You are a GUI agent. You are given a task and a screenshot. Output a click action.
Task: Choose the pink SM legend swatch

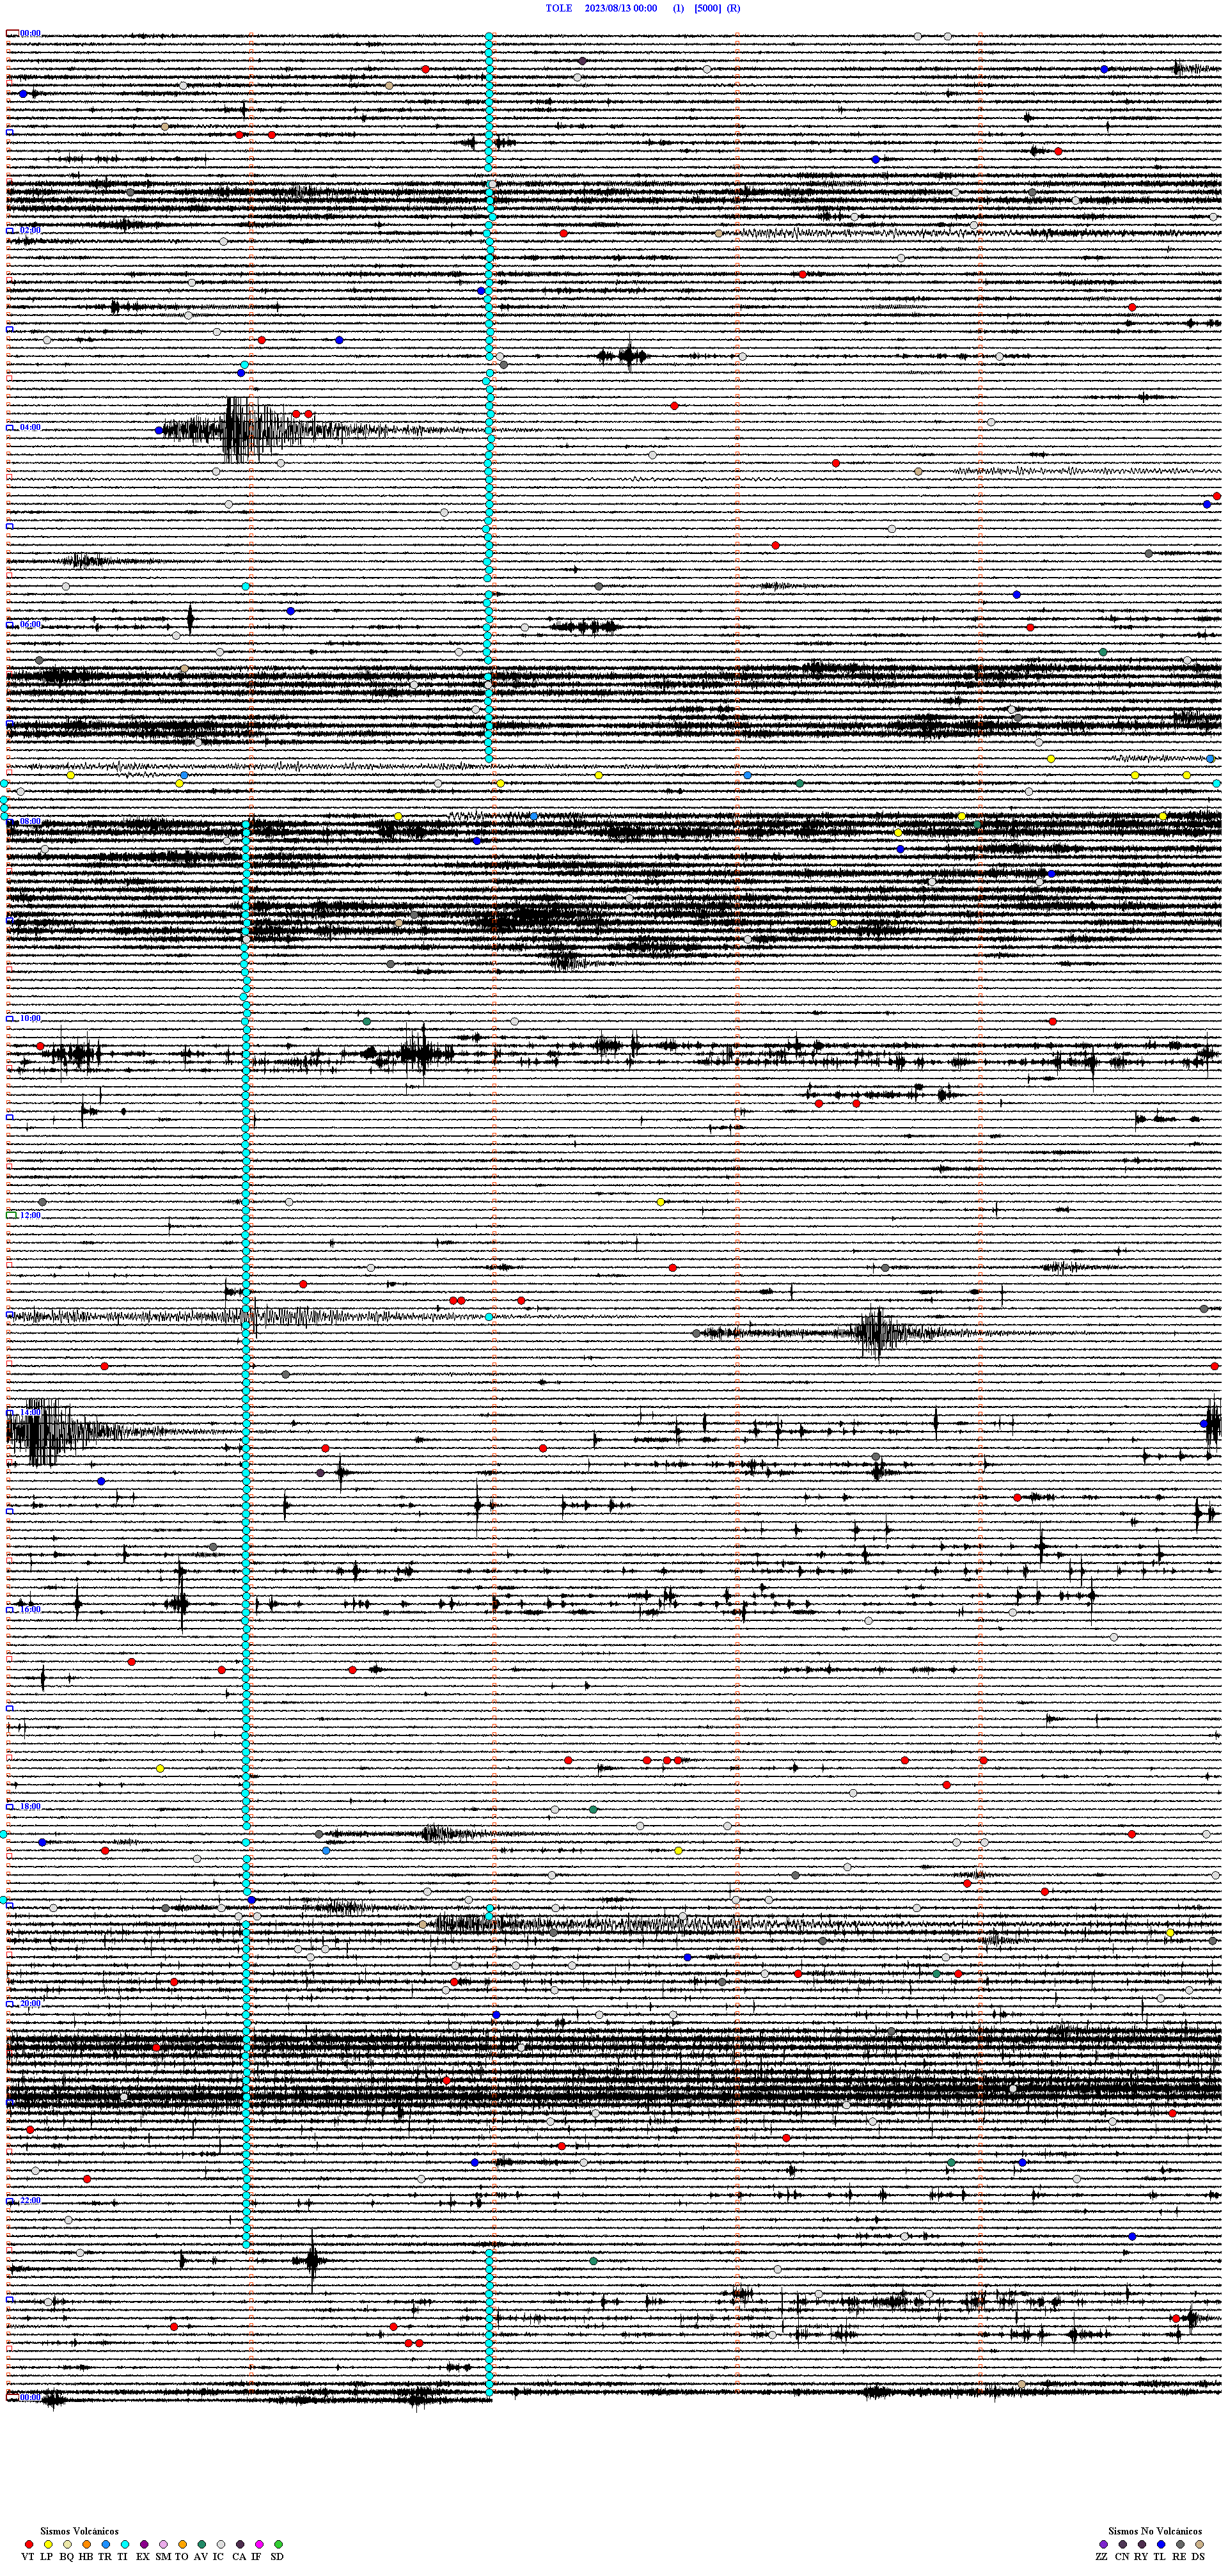163,2544
